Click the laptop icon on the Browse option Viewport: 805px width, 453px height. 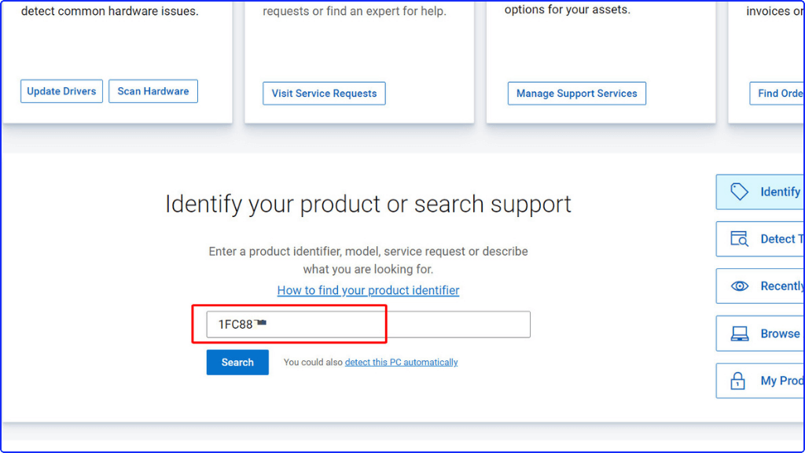pos(740,333)
